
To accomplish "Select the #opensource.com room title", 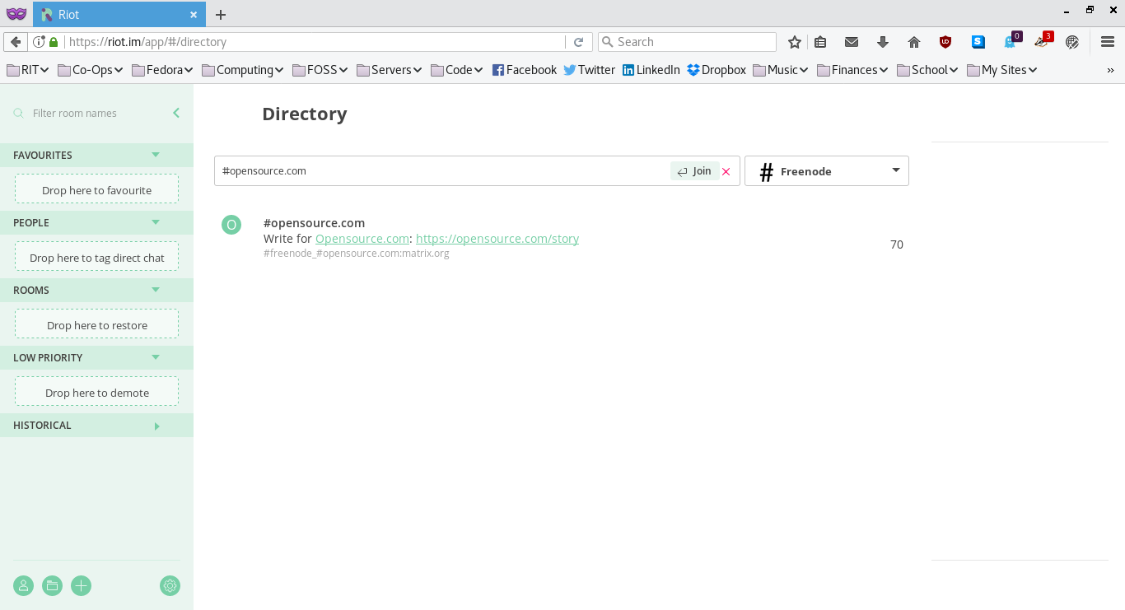I will (314, 223).
